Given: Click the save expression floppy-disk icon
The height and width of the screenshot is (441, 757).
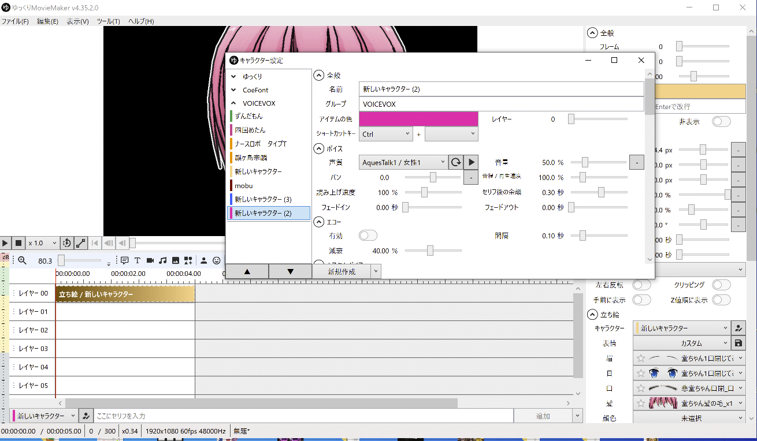Looking at the screenshot, I should [x=738, y=343].
